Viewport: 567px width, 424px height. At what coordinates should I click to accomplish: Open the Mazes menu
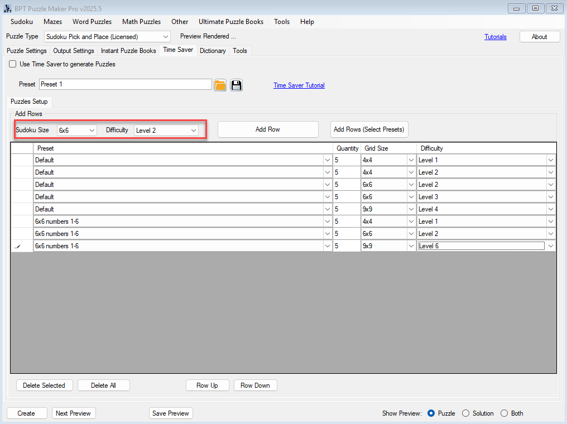click(x=53, y=22)
